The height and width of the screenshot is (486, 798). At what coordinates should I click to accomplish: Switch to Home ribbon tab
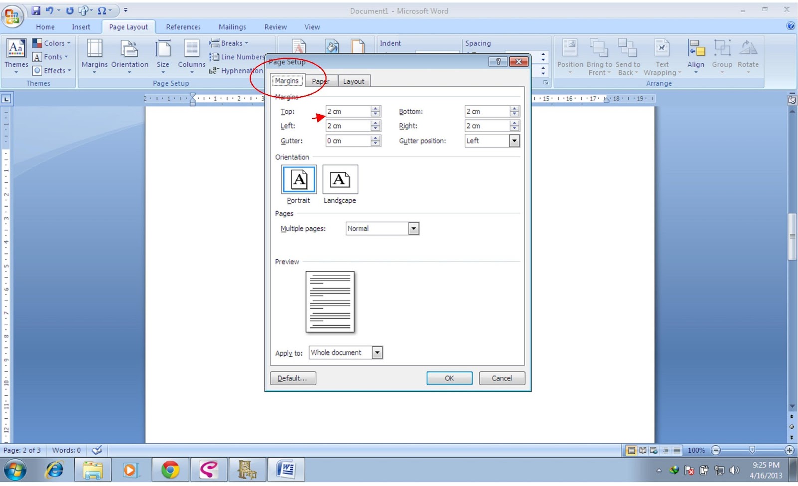click(45, 27)
